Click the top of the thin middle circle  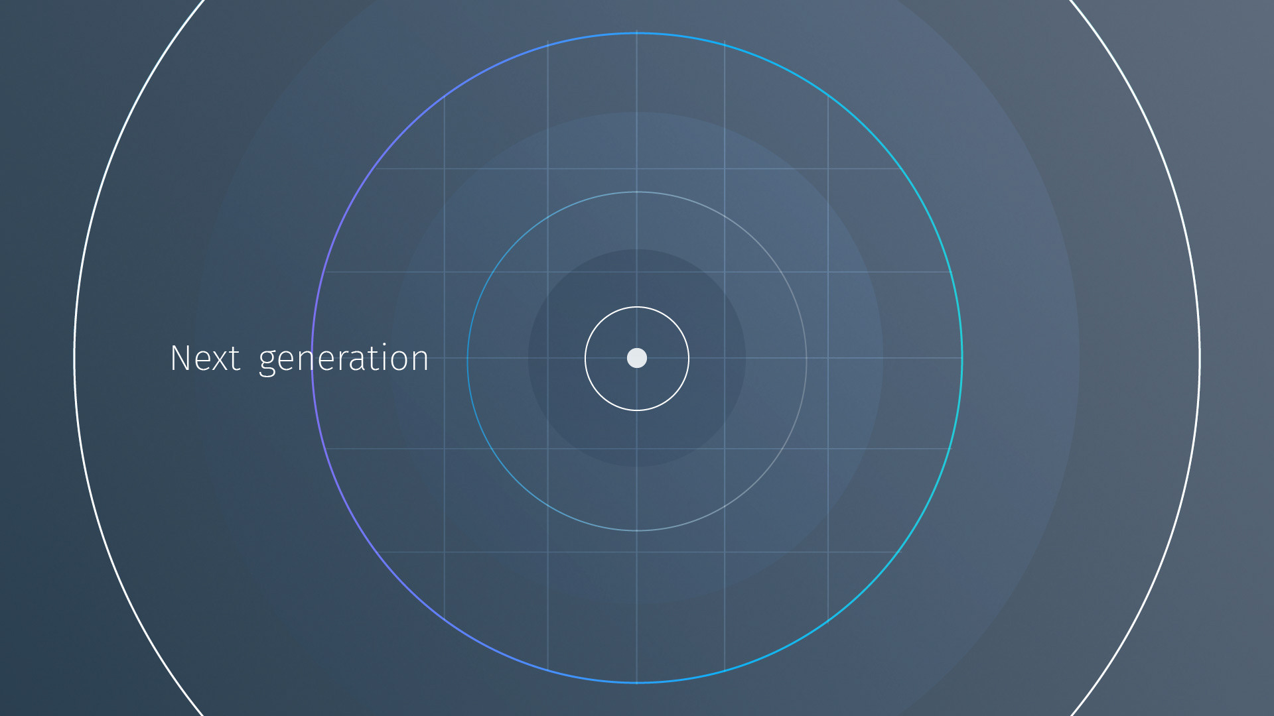point(637,192)
